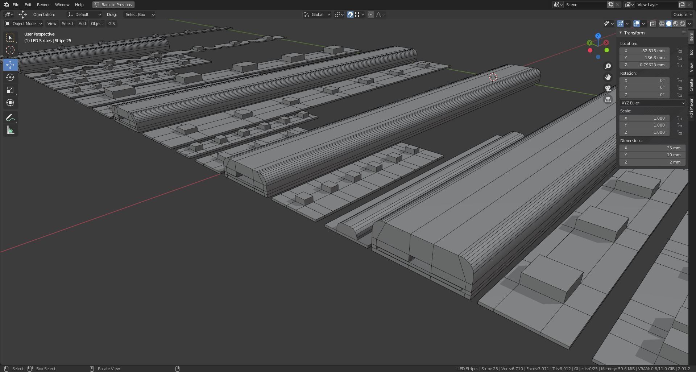Click the red X axis on navigation gizmo

606,42
